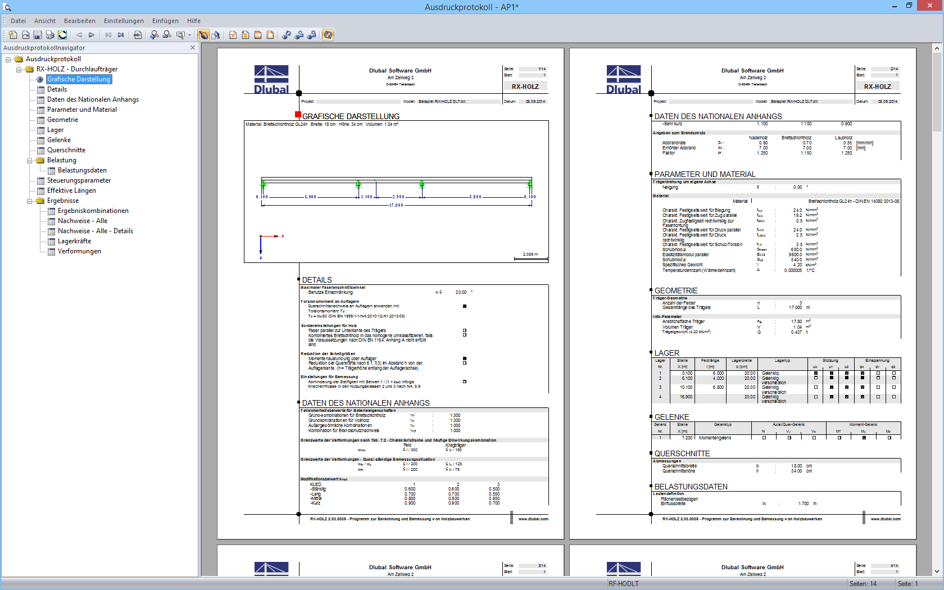Zoom in with the magnifier plus icon
This screenshot has height=590, width=944.
point(155,35)
